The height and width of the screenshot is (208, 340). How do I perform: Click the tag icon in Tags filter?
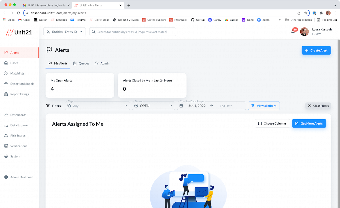click(x=69, y=106)
